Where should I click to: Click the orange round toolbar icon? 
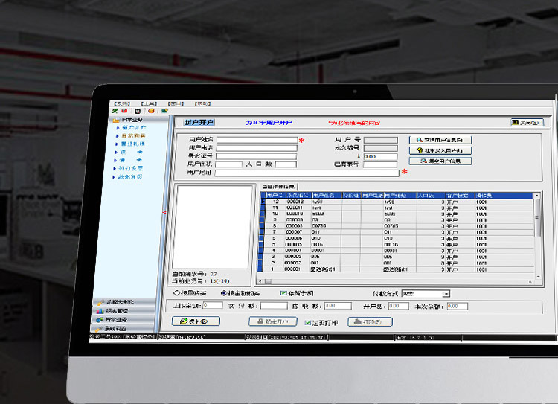tap(150, 111)
